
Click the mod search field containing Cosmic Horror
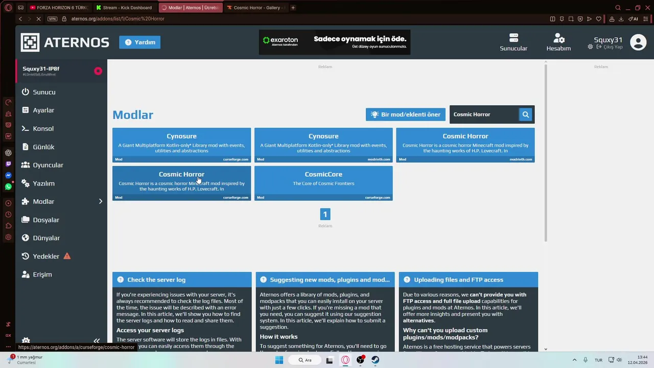click(x=484, y=114)
